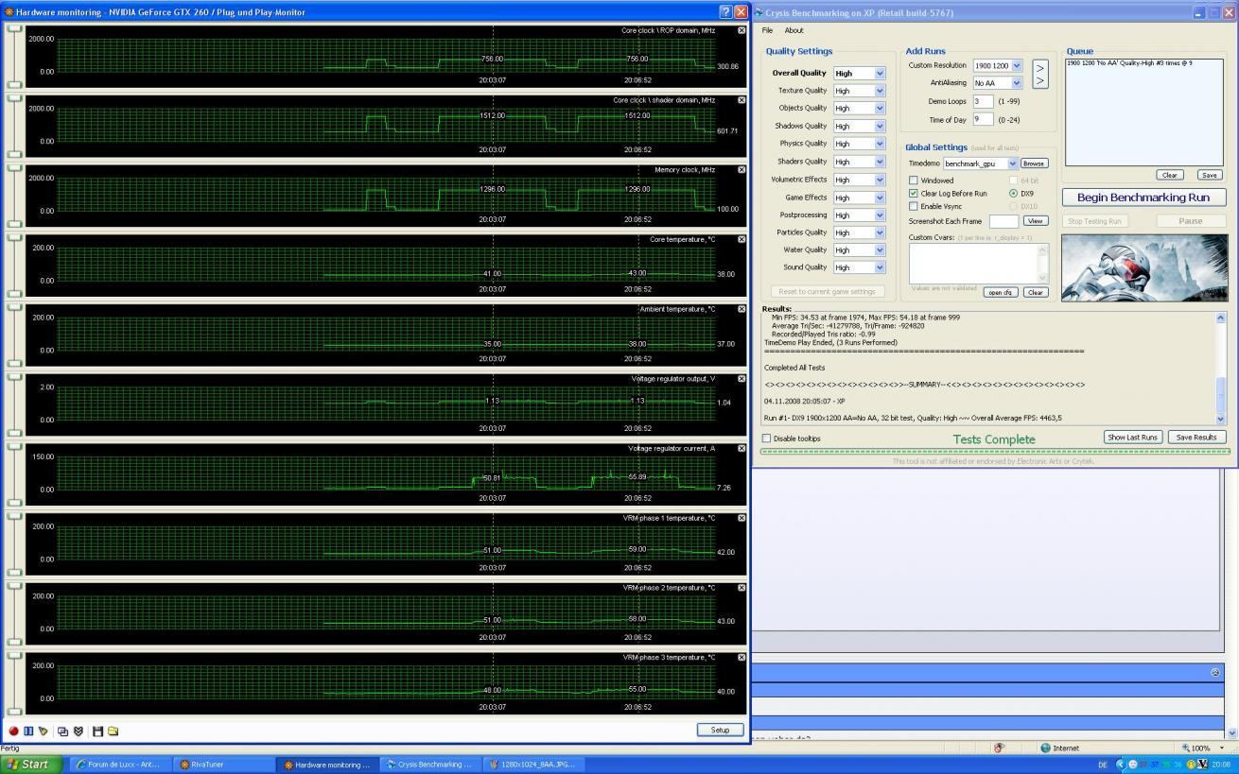Screen dimensions: 1239x774
Task: Open the Postprocessing quality dropdown
Action: 880,215
